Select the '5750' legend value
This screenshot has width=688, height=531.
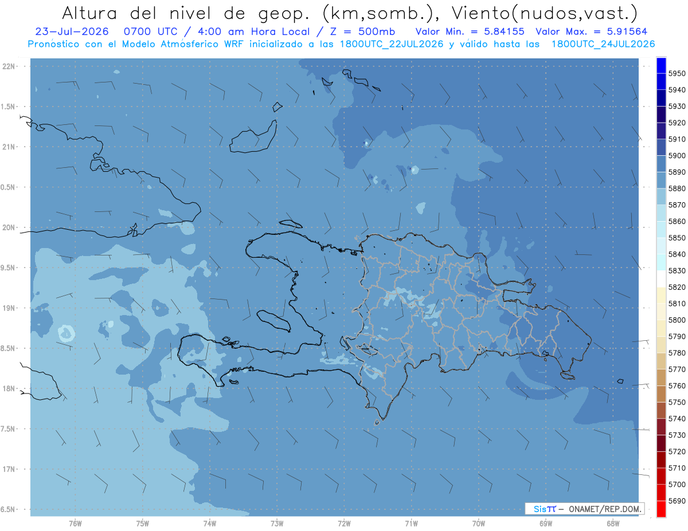[x=677, y=402]
